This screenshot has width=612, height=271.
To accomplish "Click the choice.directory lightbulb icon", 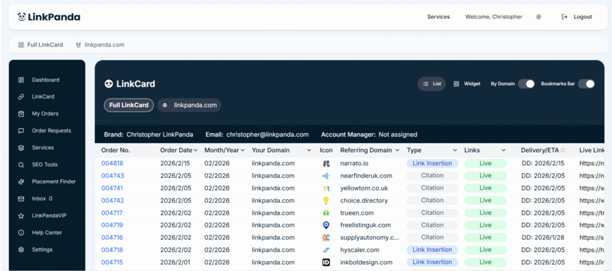I will (326, 201).
